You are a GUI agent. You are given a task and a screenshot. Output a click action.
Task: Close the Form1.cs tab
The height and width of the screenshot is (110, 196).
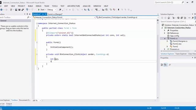(x=46, y=14)
